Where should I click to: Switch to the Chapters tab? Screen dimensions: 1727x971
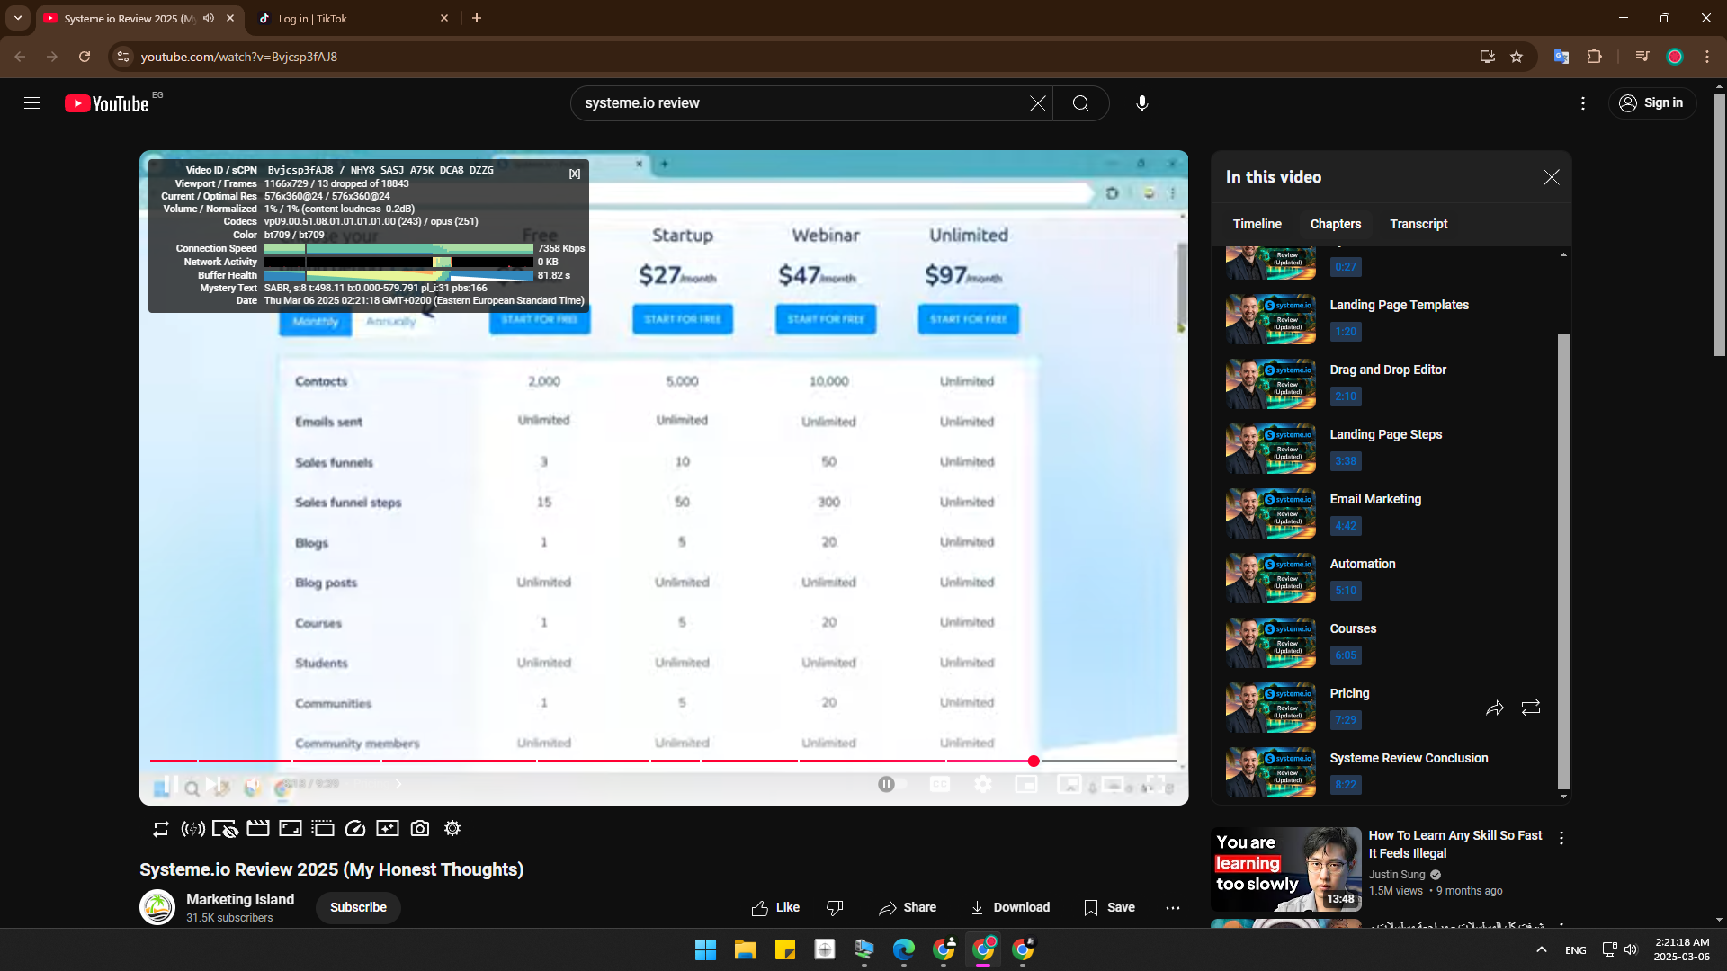pyautogui.click(x=1336, y=224)
